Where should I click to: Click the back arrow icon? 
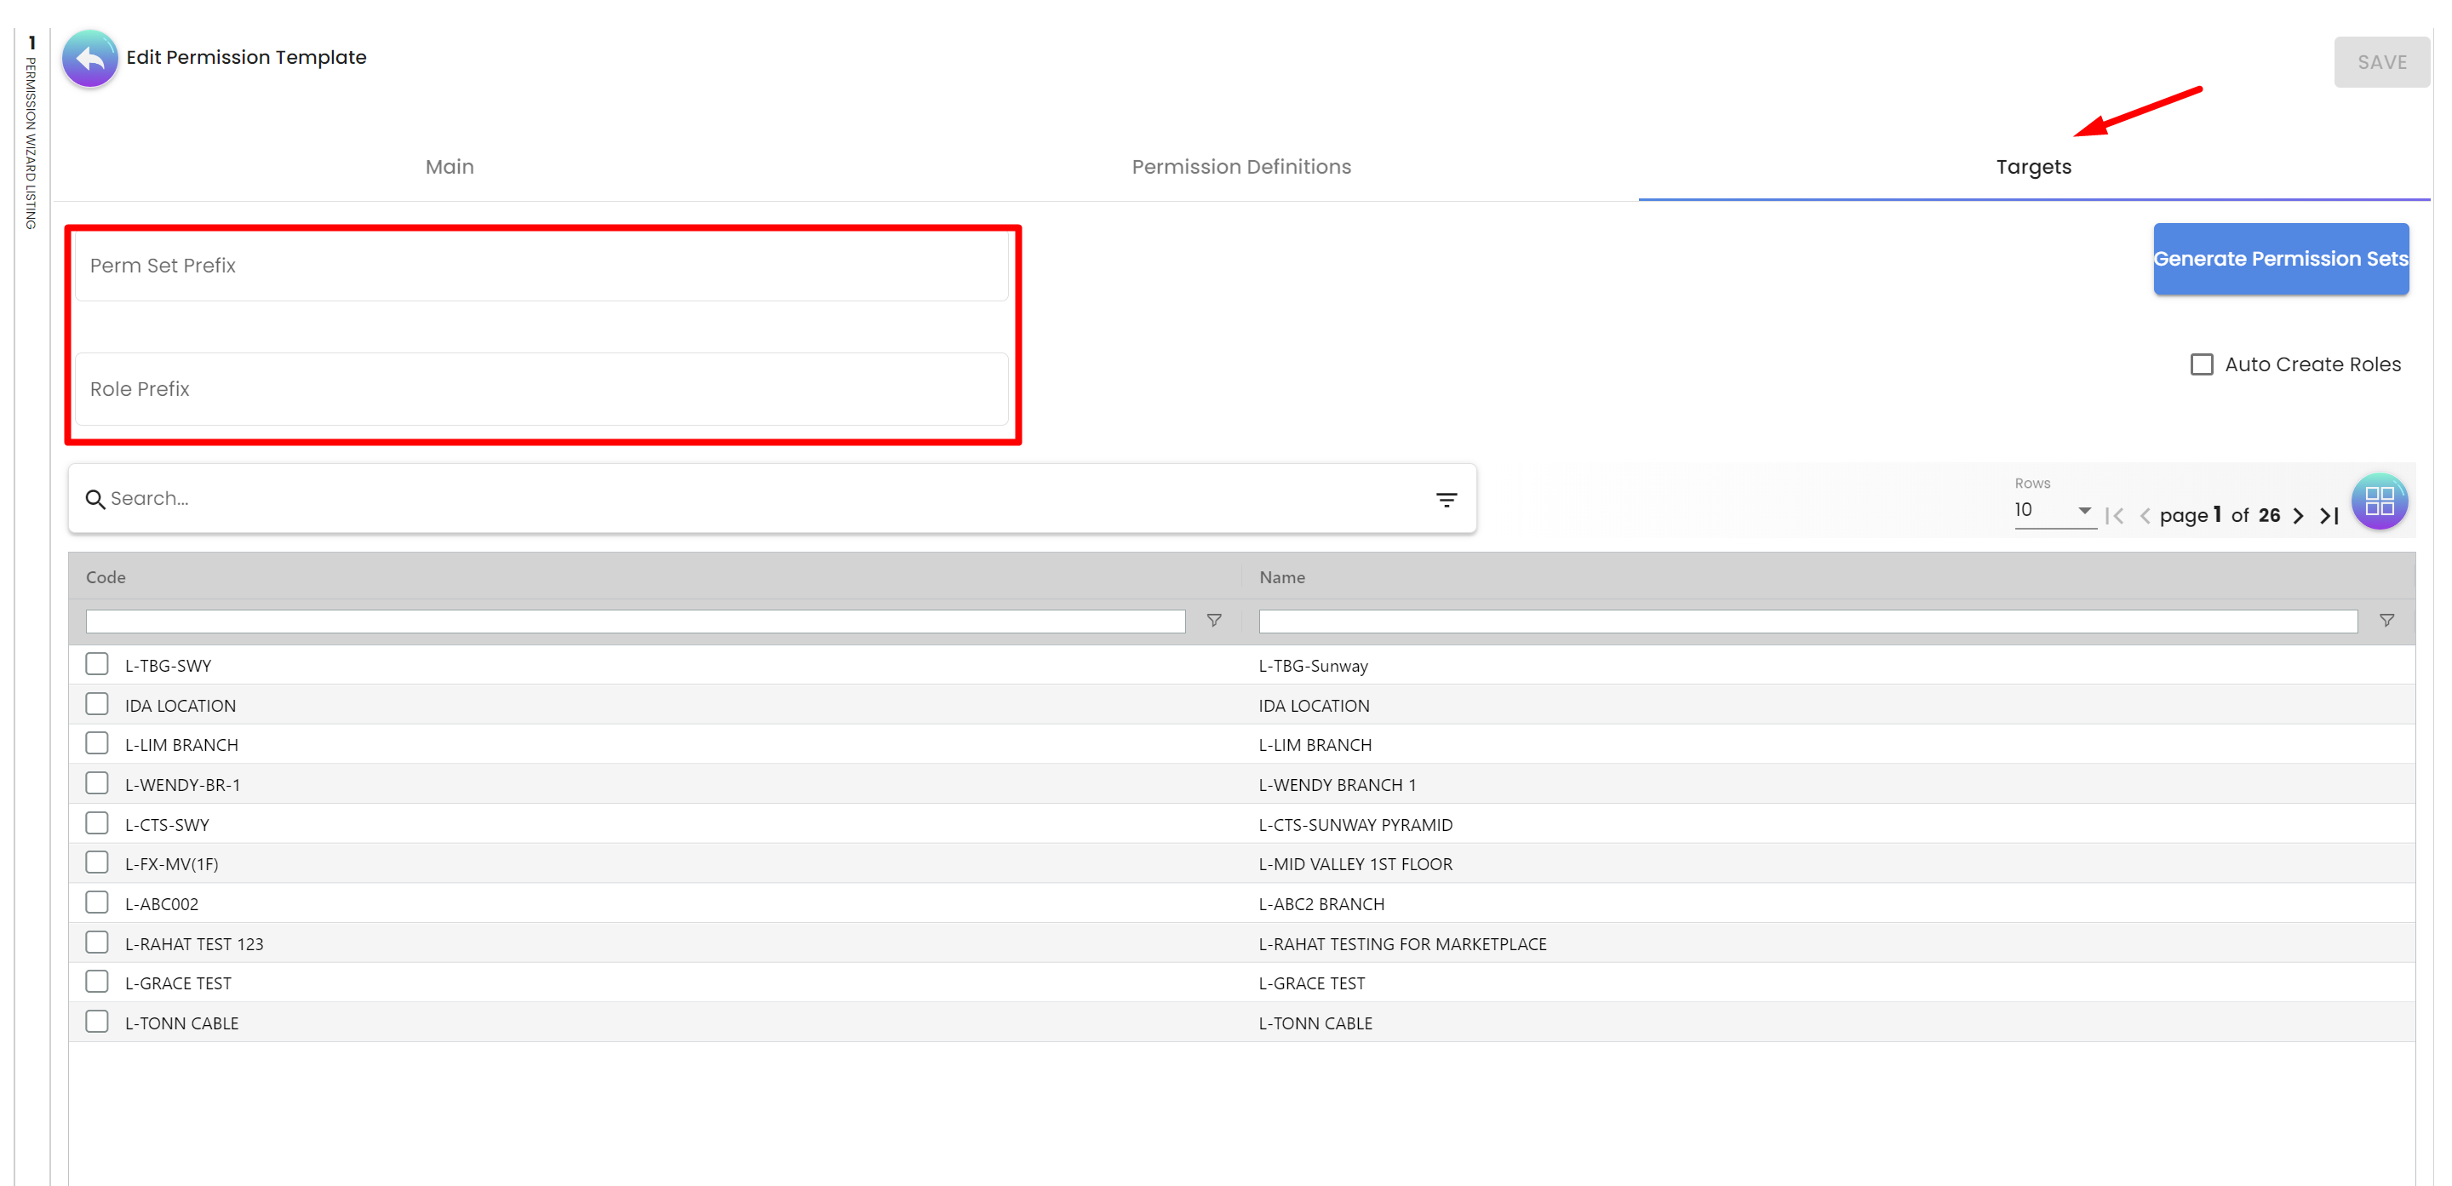pos(89,59)
